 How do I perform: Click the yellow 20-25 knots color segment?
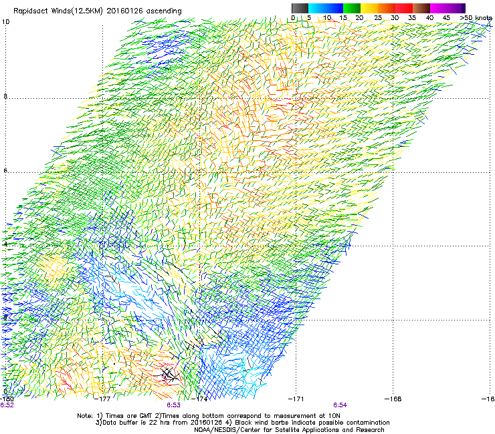[369, 8]
